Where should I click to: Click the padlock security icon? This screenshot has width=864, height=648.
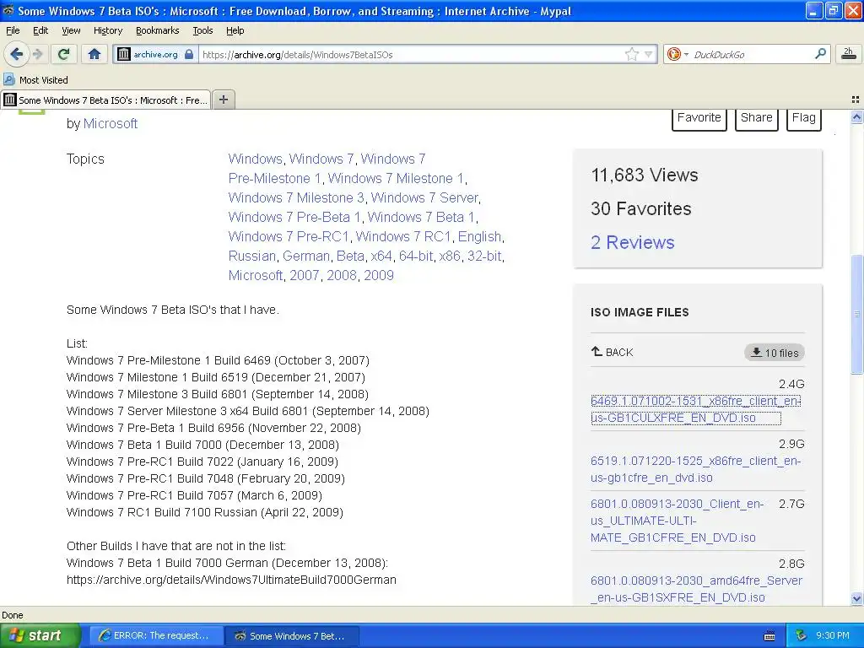[189, 54]
